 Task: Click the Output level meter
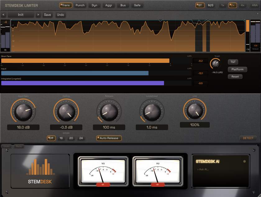(x=255, y=32)
